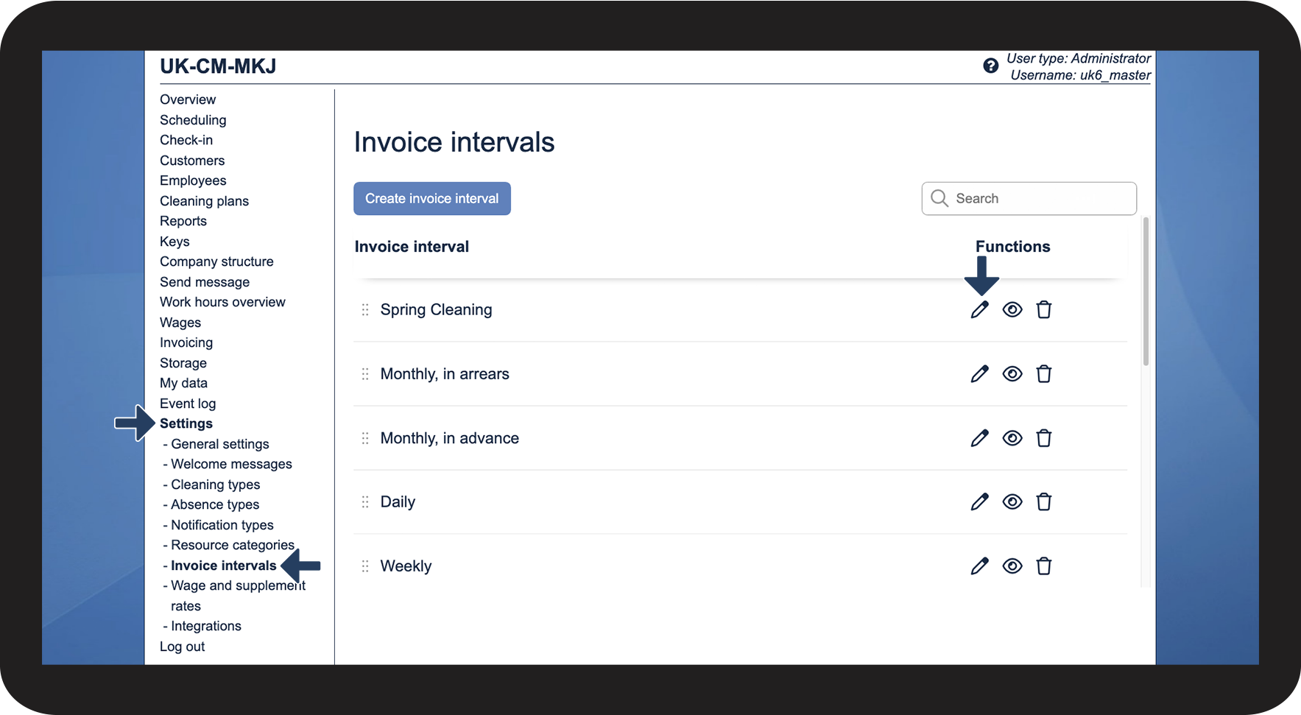Open Wage and supplement rates settings
Viewport: 1301px width, 715px height.
[x=238, y=586]
